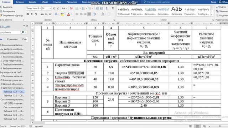Switch to Страницы tab in navigation
The width and height of the screenshot is (228, 128).
(12, 39)
